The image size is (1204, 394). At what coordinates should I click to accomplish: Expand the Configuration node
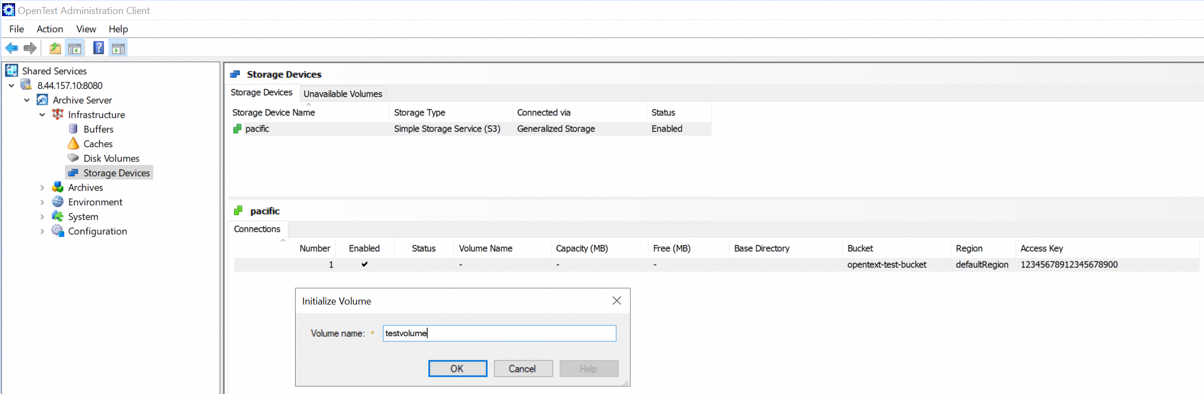[42, 231]
